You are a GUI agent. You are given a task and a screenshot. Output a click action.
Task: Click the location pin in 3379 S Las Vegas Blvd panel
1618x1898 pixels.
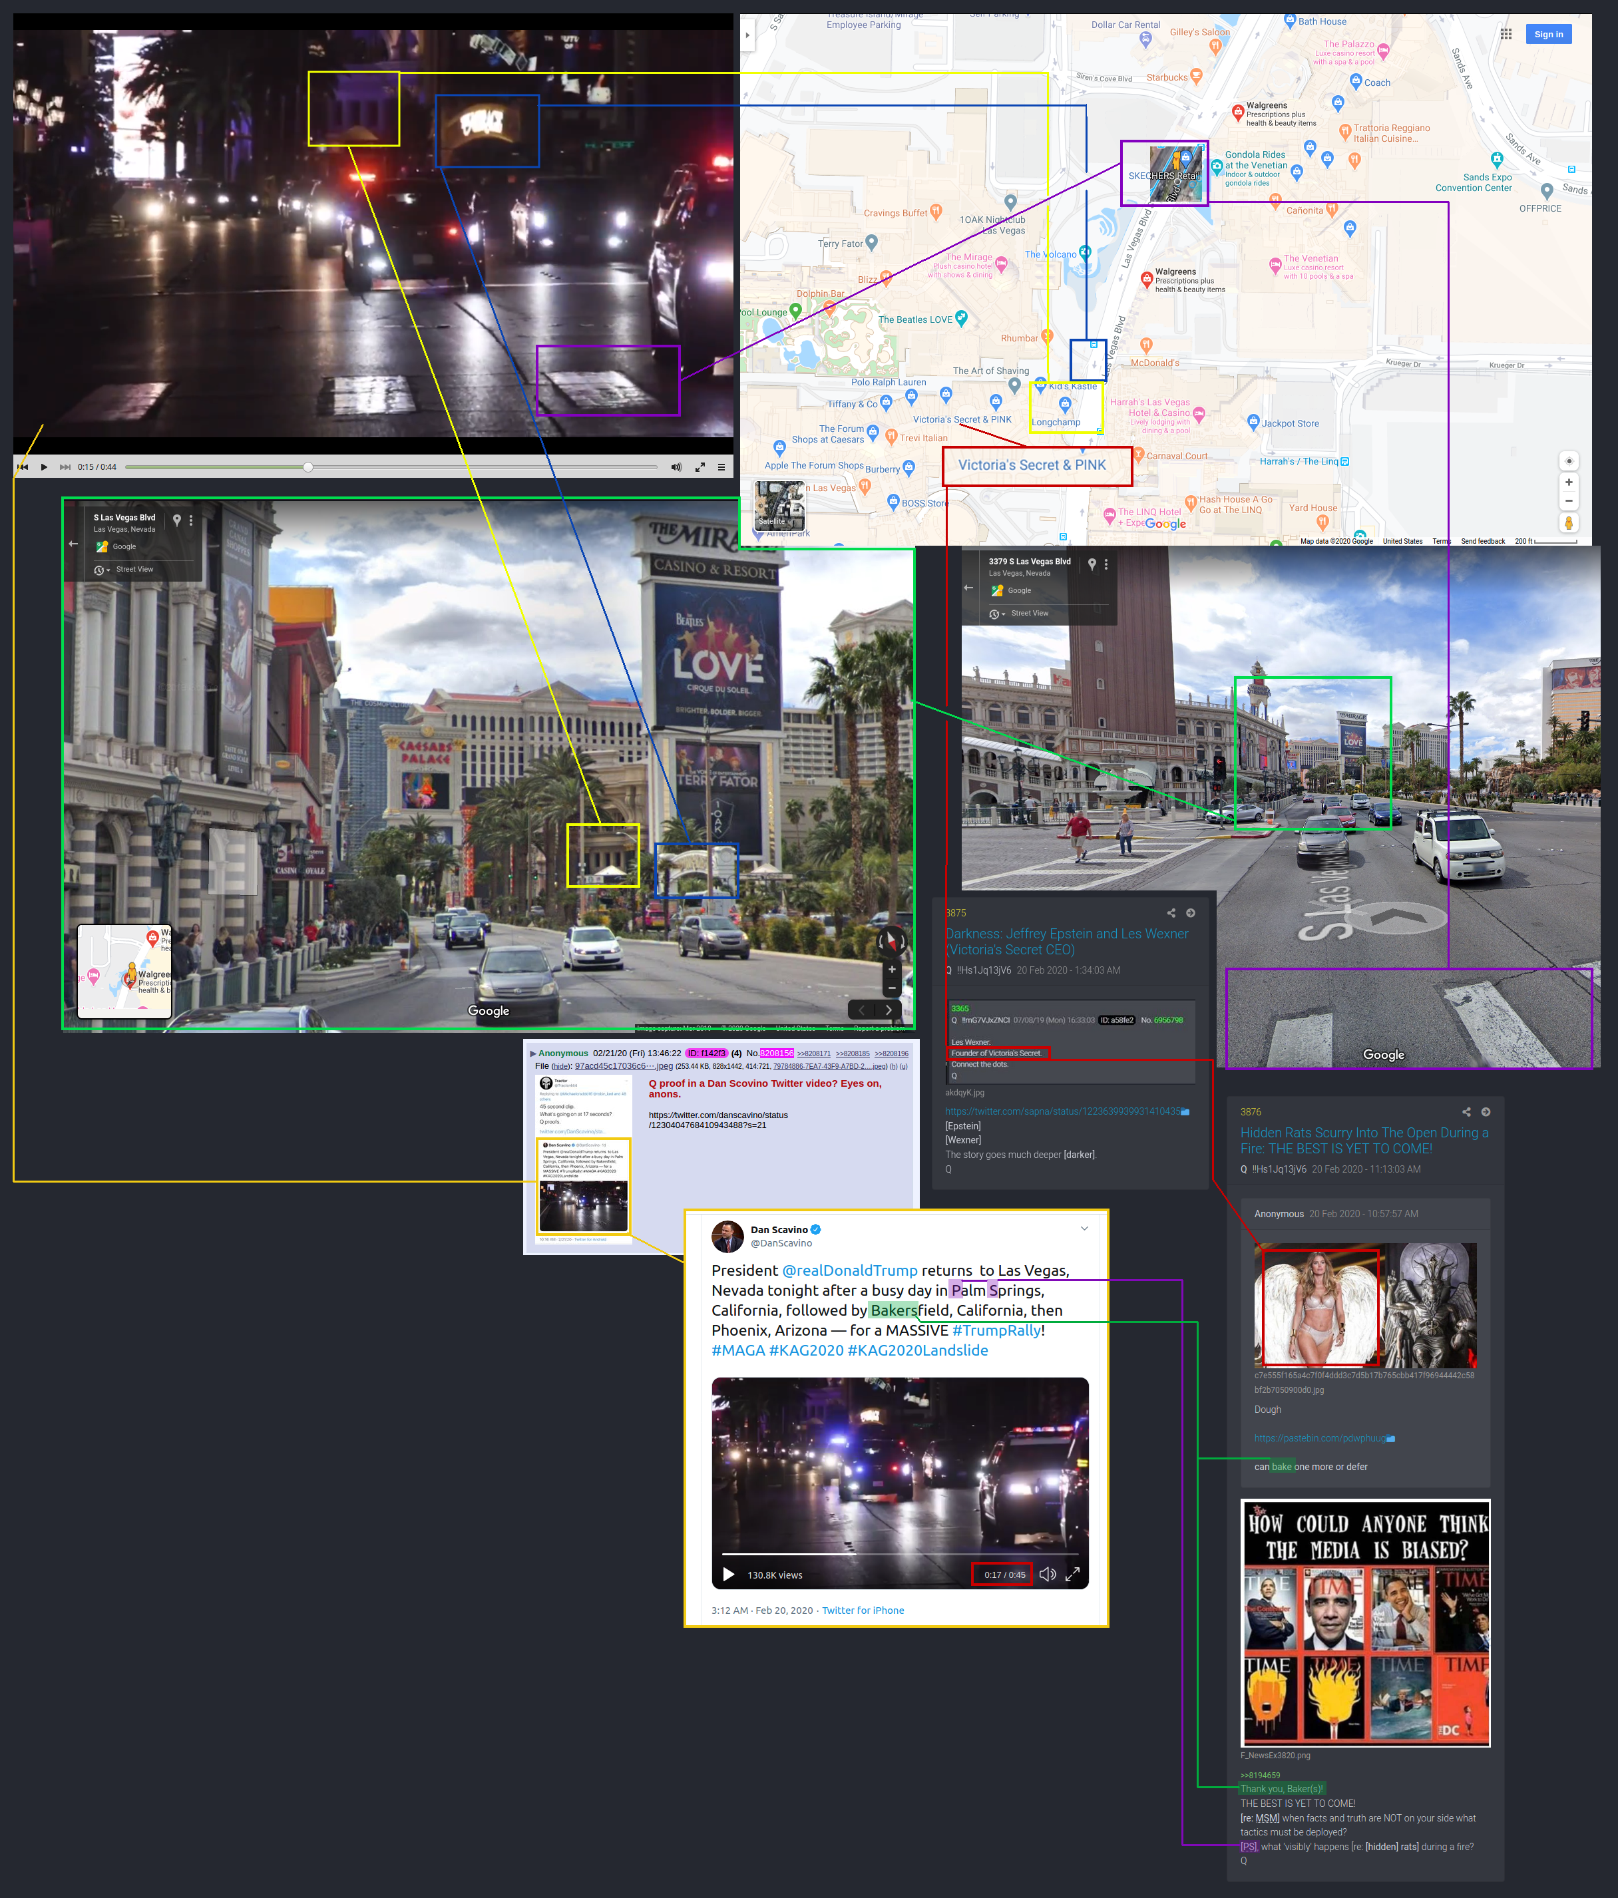point(1092,564)
